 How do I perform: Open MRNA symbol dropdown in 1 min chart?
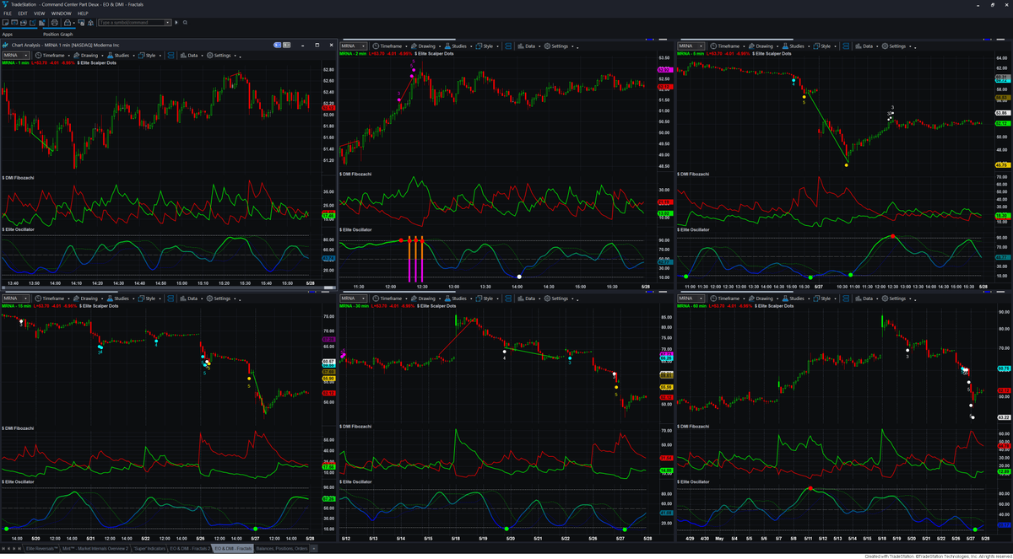click(x=26, y=55)
